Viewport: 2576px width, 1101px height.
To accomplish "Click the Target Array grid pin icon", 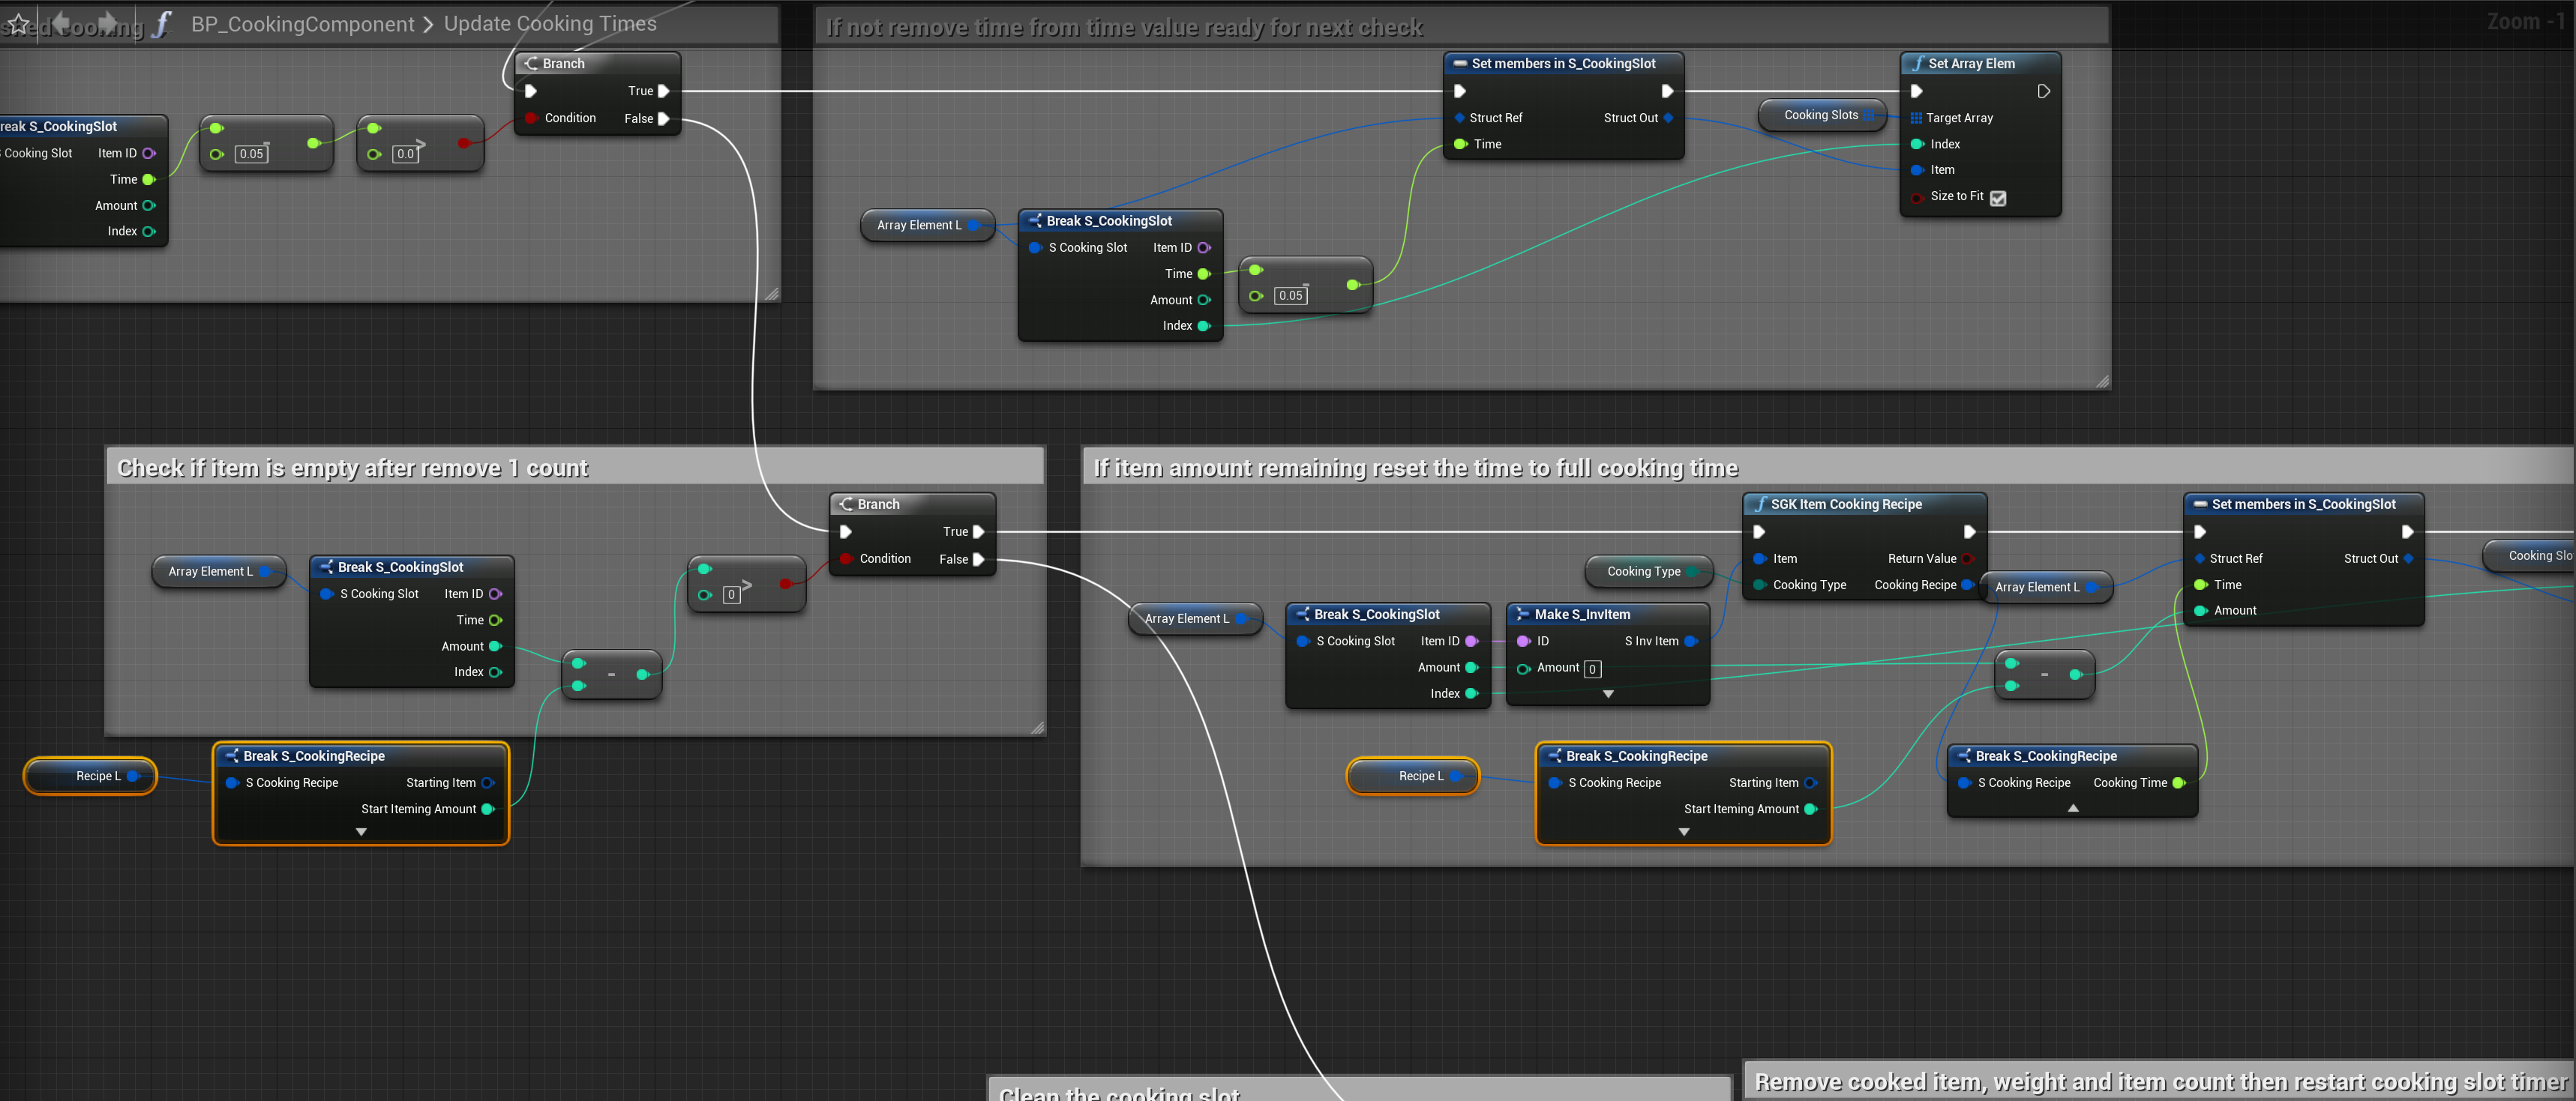I will pos(1916,118).
